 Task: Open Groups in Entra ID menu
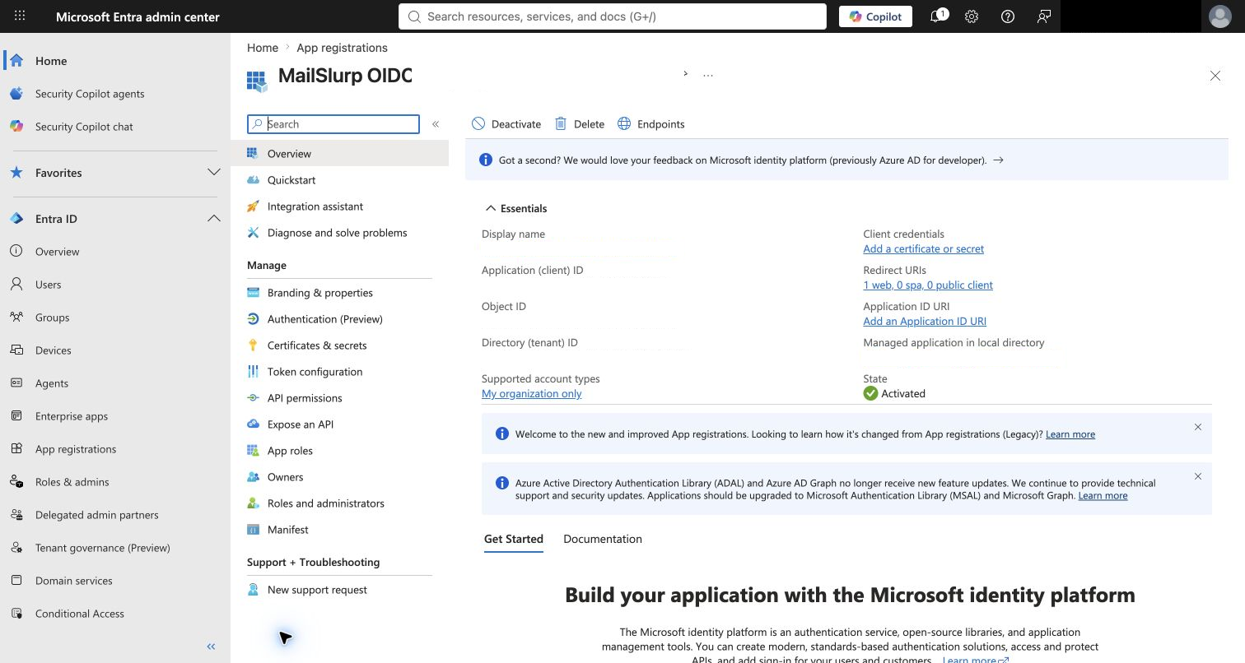pos(52,318)
